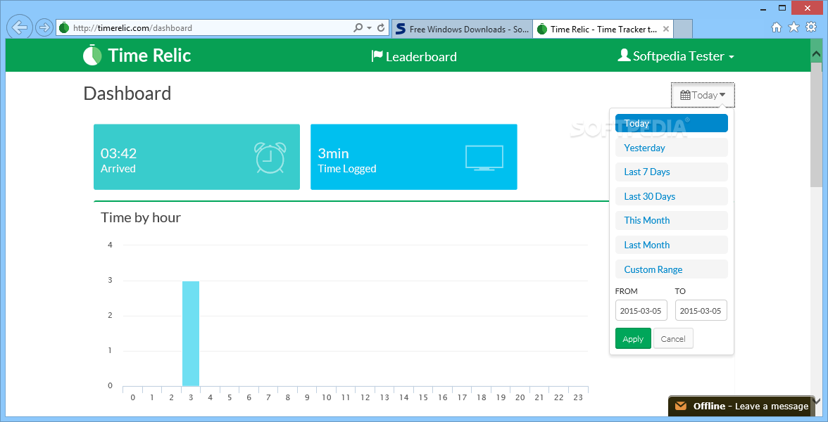Click the alarm clock icon on Arrived card

point(270,158)
